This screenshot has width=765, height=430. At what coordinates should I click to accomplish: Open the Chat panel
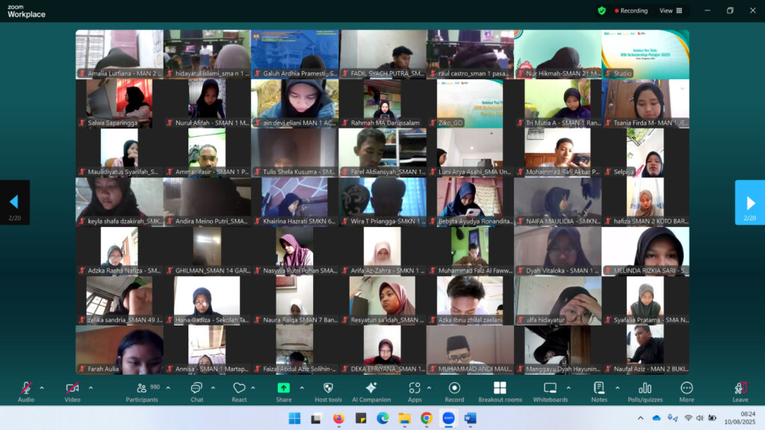pos(196,389)
